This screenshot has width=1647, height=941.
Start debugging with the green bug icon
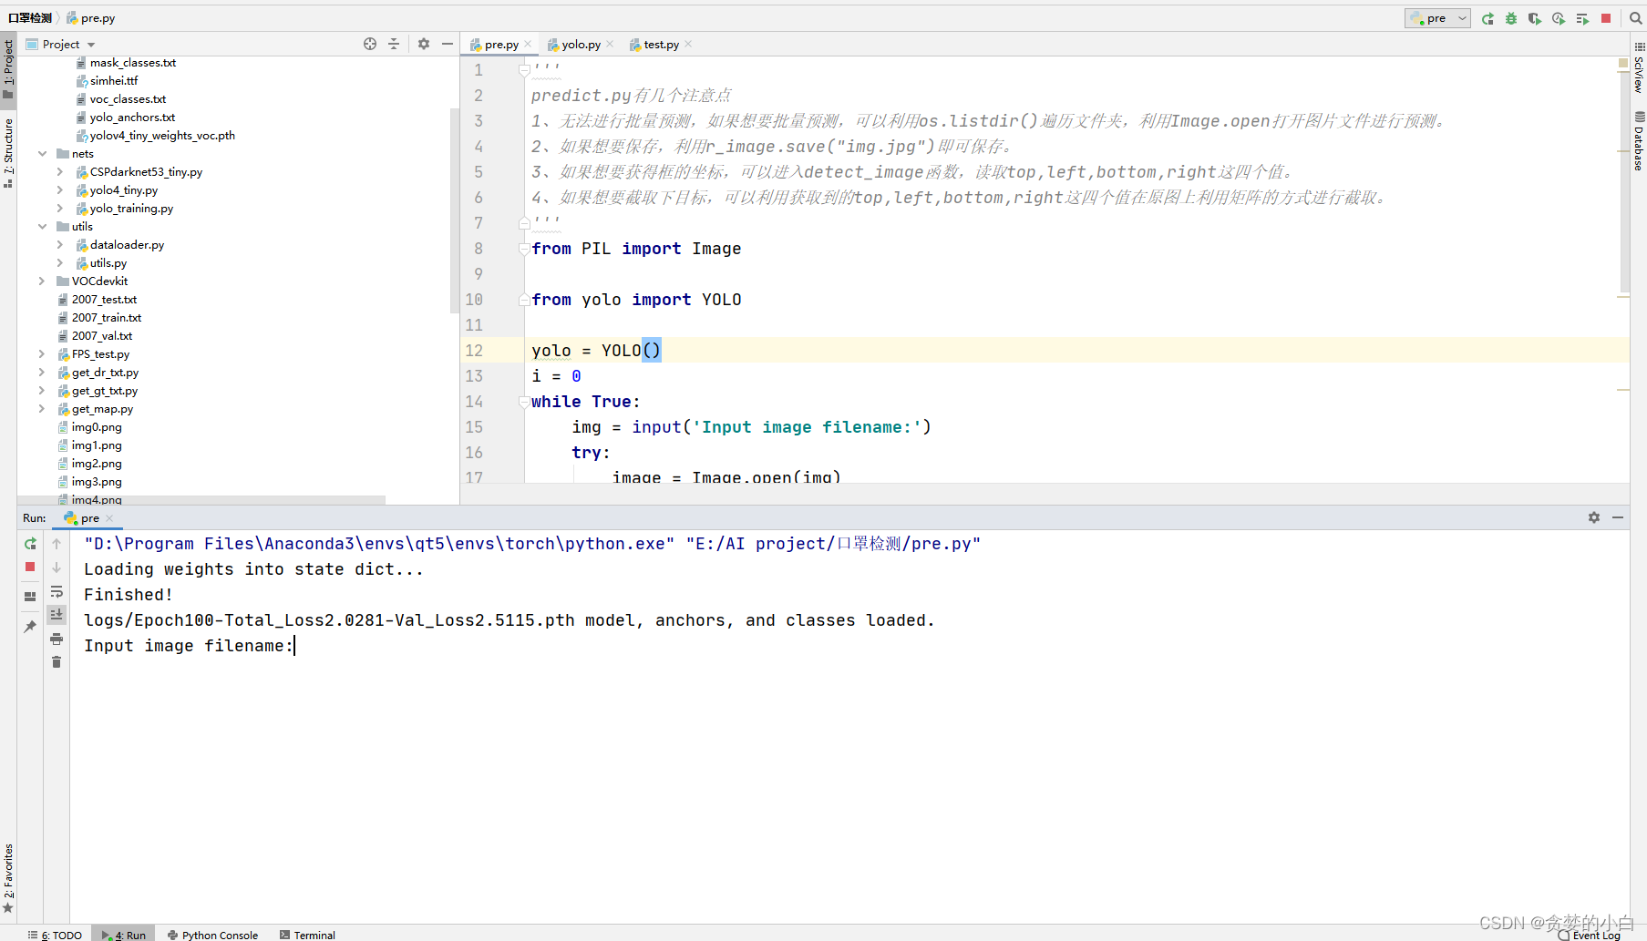(x=1511, y=18)
